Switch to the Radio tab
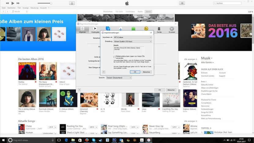The width and height of the screenshot is (254, 143). tap(140, 12)
